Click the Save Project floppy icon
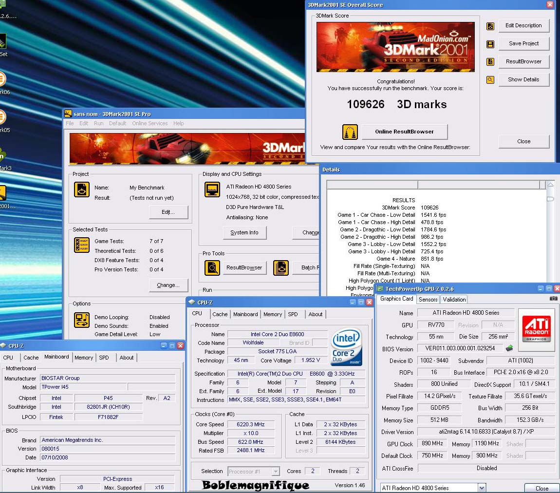The height and width of the screenshot is (493, 560). coord(490,44)
